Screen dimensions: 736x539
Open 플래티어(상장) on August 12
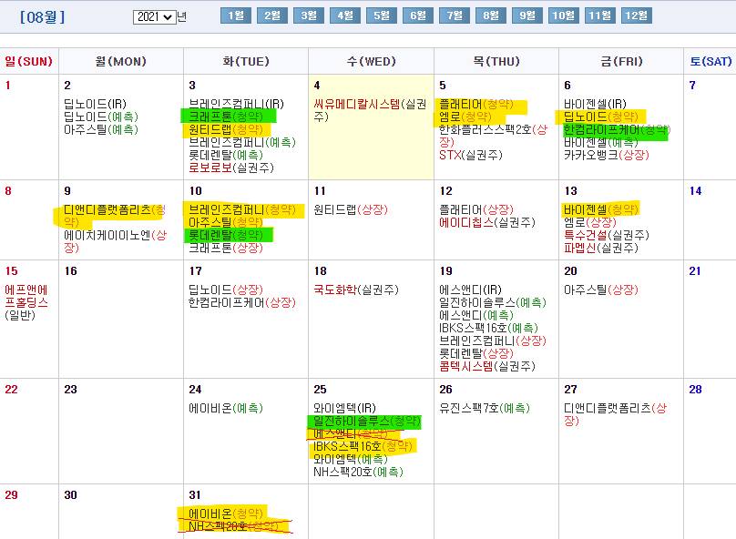click(x=476, y=209)
